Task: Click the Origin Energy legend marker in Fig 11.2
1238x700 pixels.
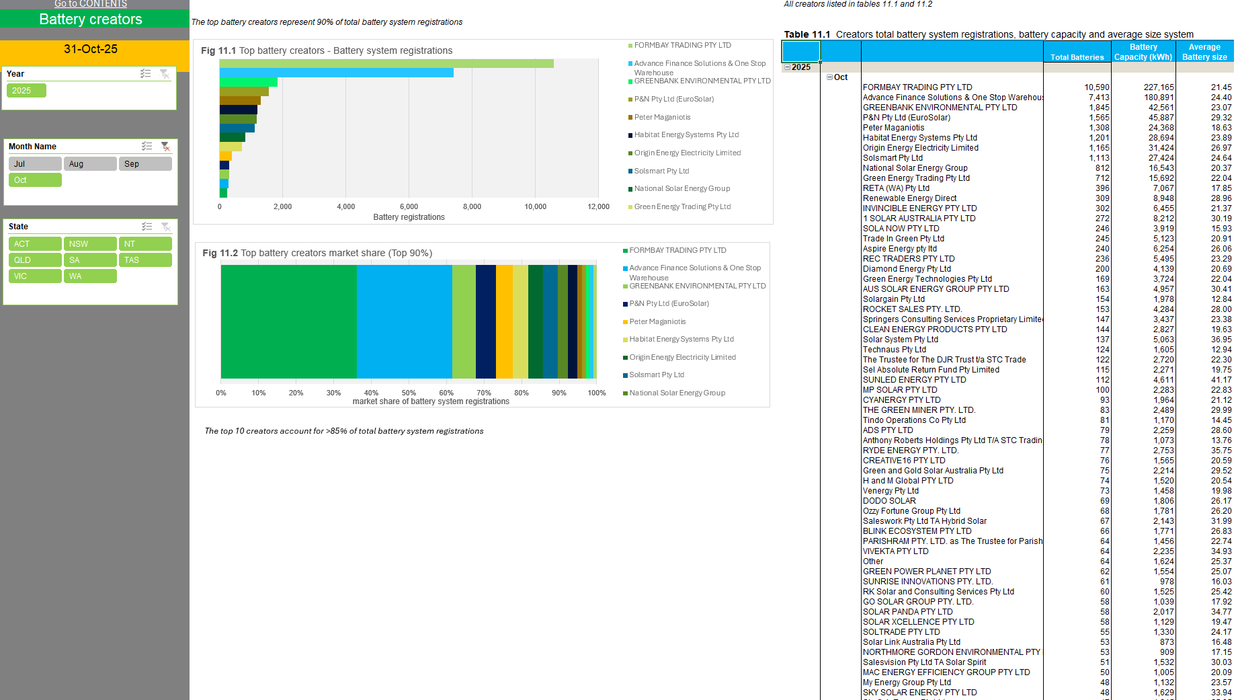Action: point(625,357)
